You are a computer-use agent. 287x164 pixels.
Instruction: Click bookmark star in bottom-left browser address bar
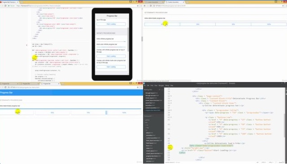pos(138,87)
